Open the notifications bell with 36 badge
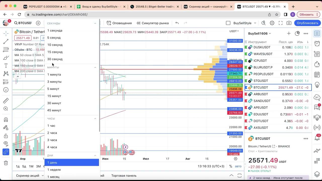Viewport: 322px width, 181px height. (x=317, y=138)
